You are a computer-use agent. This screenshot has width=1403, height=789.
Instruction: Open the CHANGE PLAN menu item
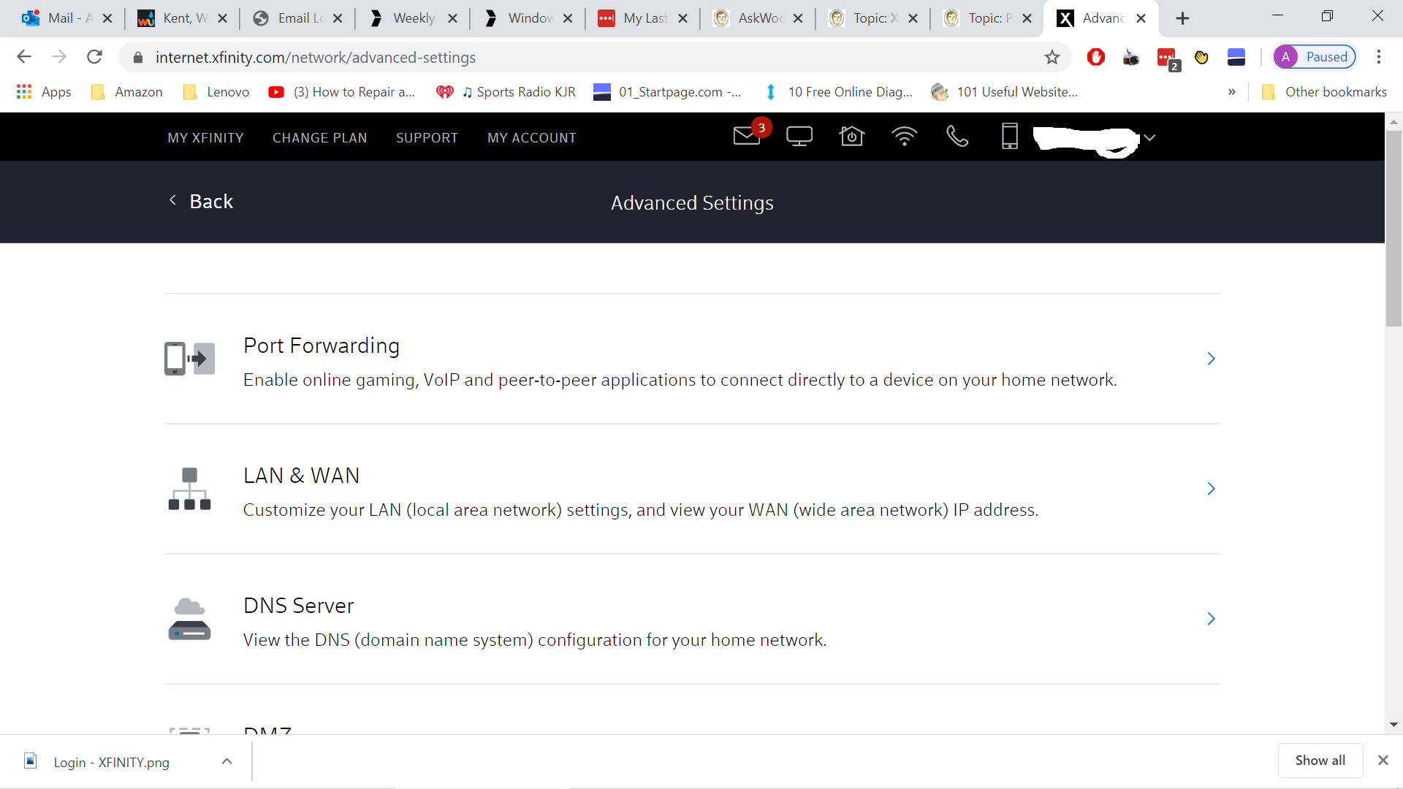[319, 138]
